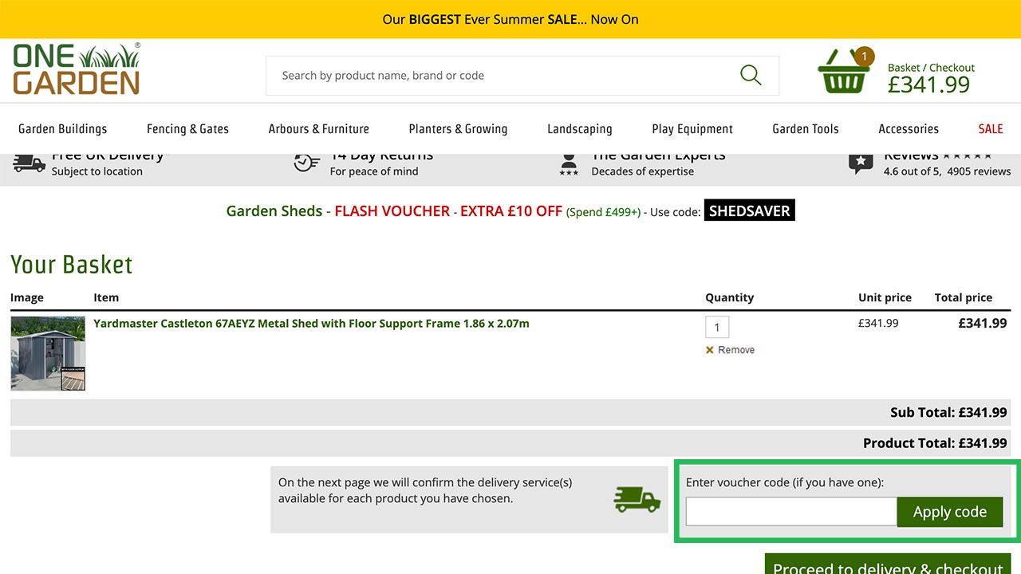
Task: Click the reviews star speech icon
Action: (x=861, y=163)
